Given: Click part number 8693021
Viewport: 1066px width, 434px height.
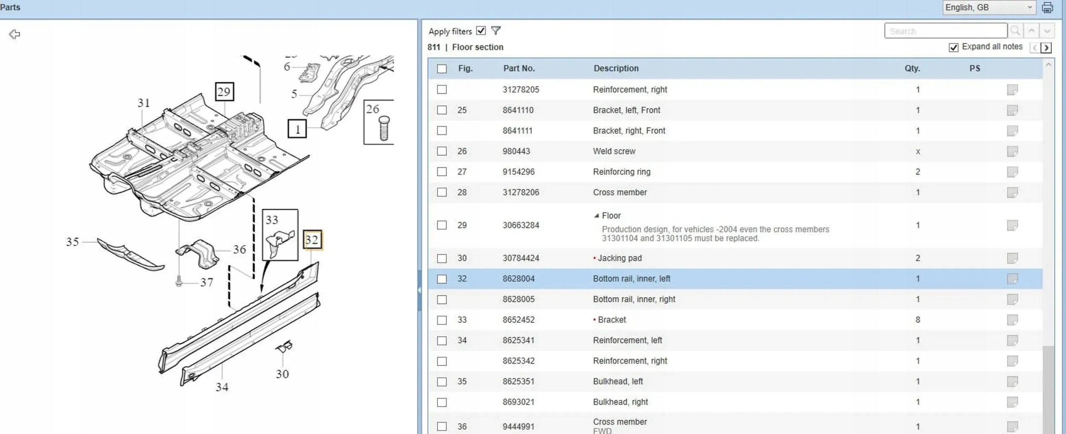Looking at the screenshot, I should 519,402.
